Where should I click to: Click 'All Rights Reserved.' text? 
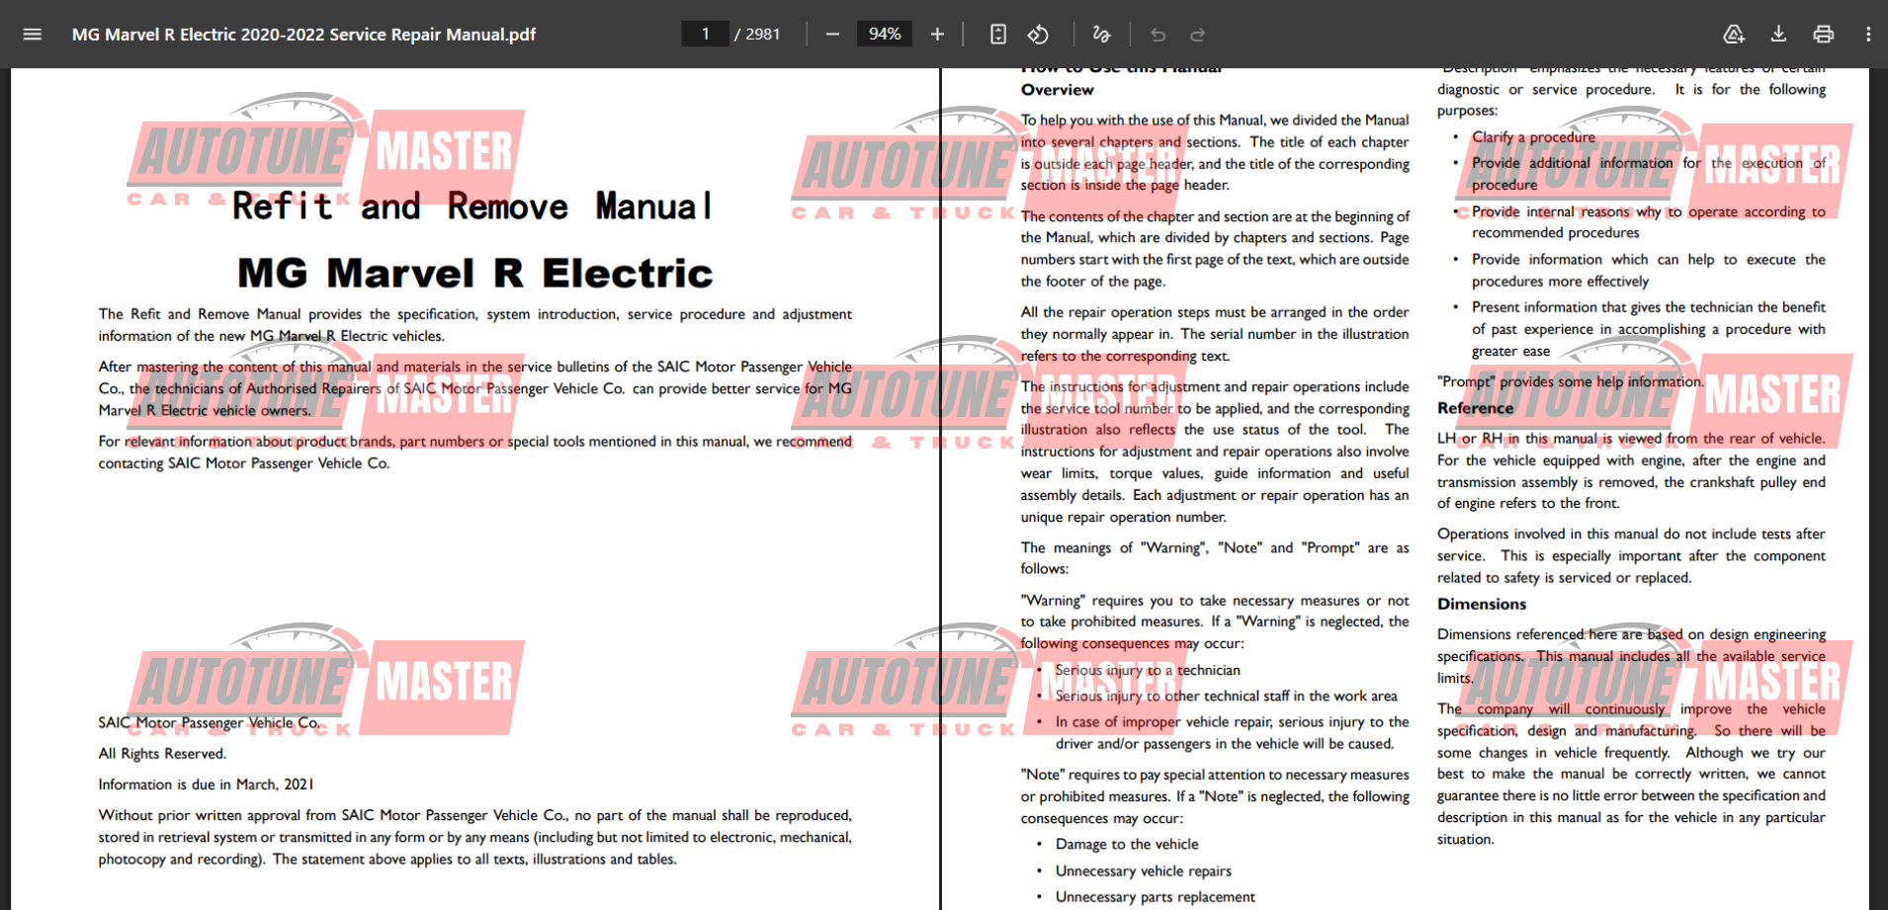point(162,754)
